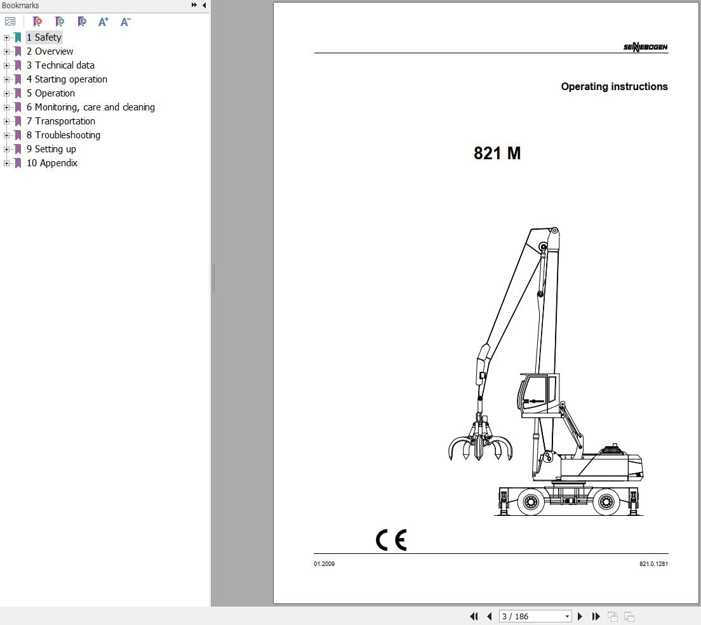Open the bookmarks options list icon
701x625 pixels.
pyautogui.click(x=10, y=22)
